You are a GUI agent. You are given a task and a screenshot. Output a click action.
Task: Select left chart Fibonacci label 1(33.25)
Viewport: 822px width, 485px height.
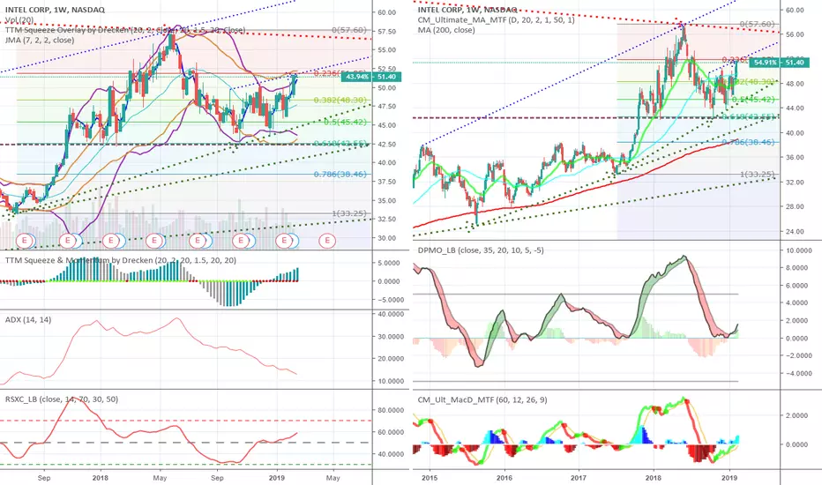coord(349,213)
